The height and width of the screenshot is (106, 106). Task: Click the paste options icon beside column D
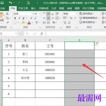pos(97,44)
